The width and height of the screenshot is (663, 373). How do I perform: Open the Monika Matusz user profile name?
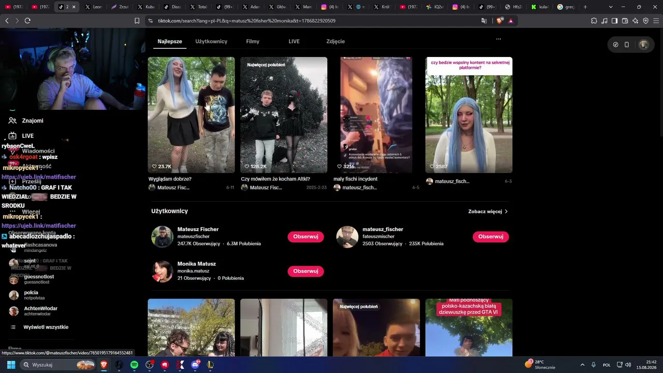[x=197, y=264]
